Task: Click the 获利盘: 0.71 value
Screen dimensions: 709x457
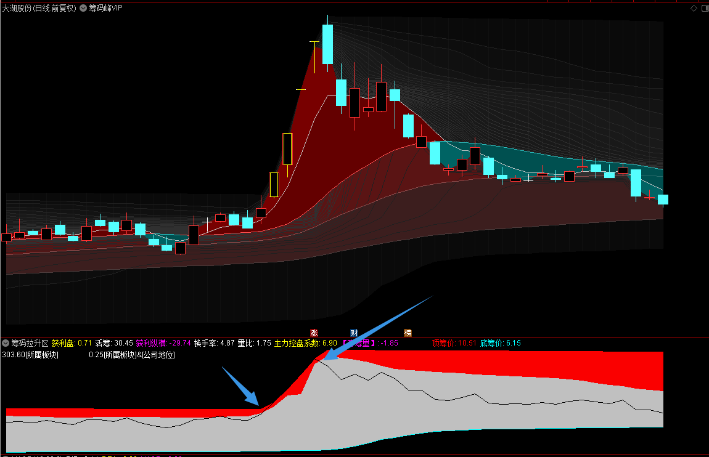Action: coord(72,343)
